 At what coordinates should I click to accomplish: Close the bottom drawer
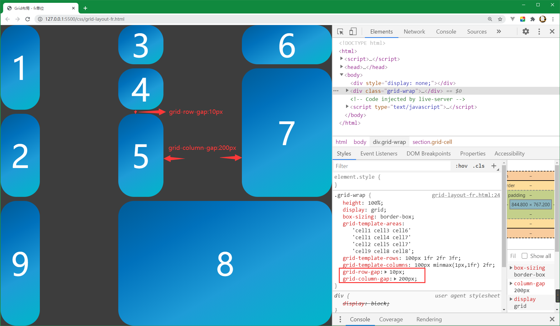coord(552,319)
